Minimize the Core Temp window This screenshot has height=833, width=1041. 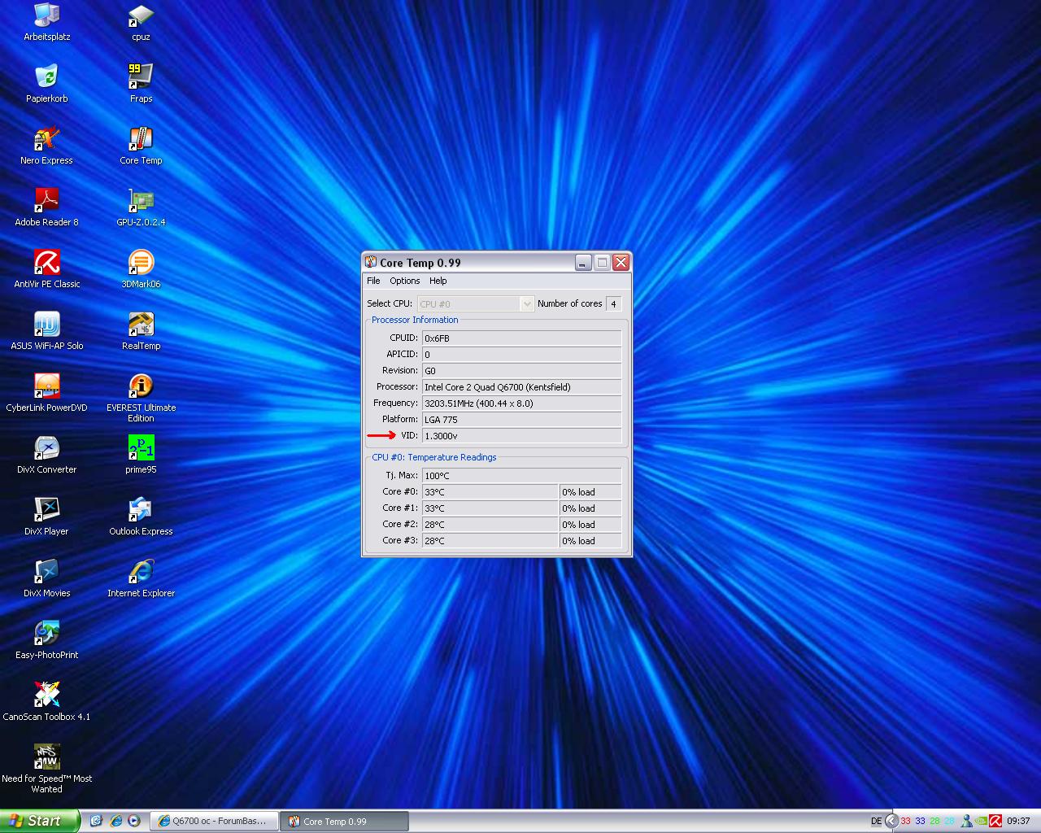tap(582, 262)
